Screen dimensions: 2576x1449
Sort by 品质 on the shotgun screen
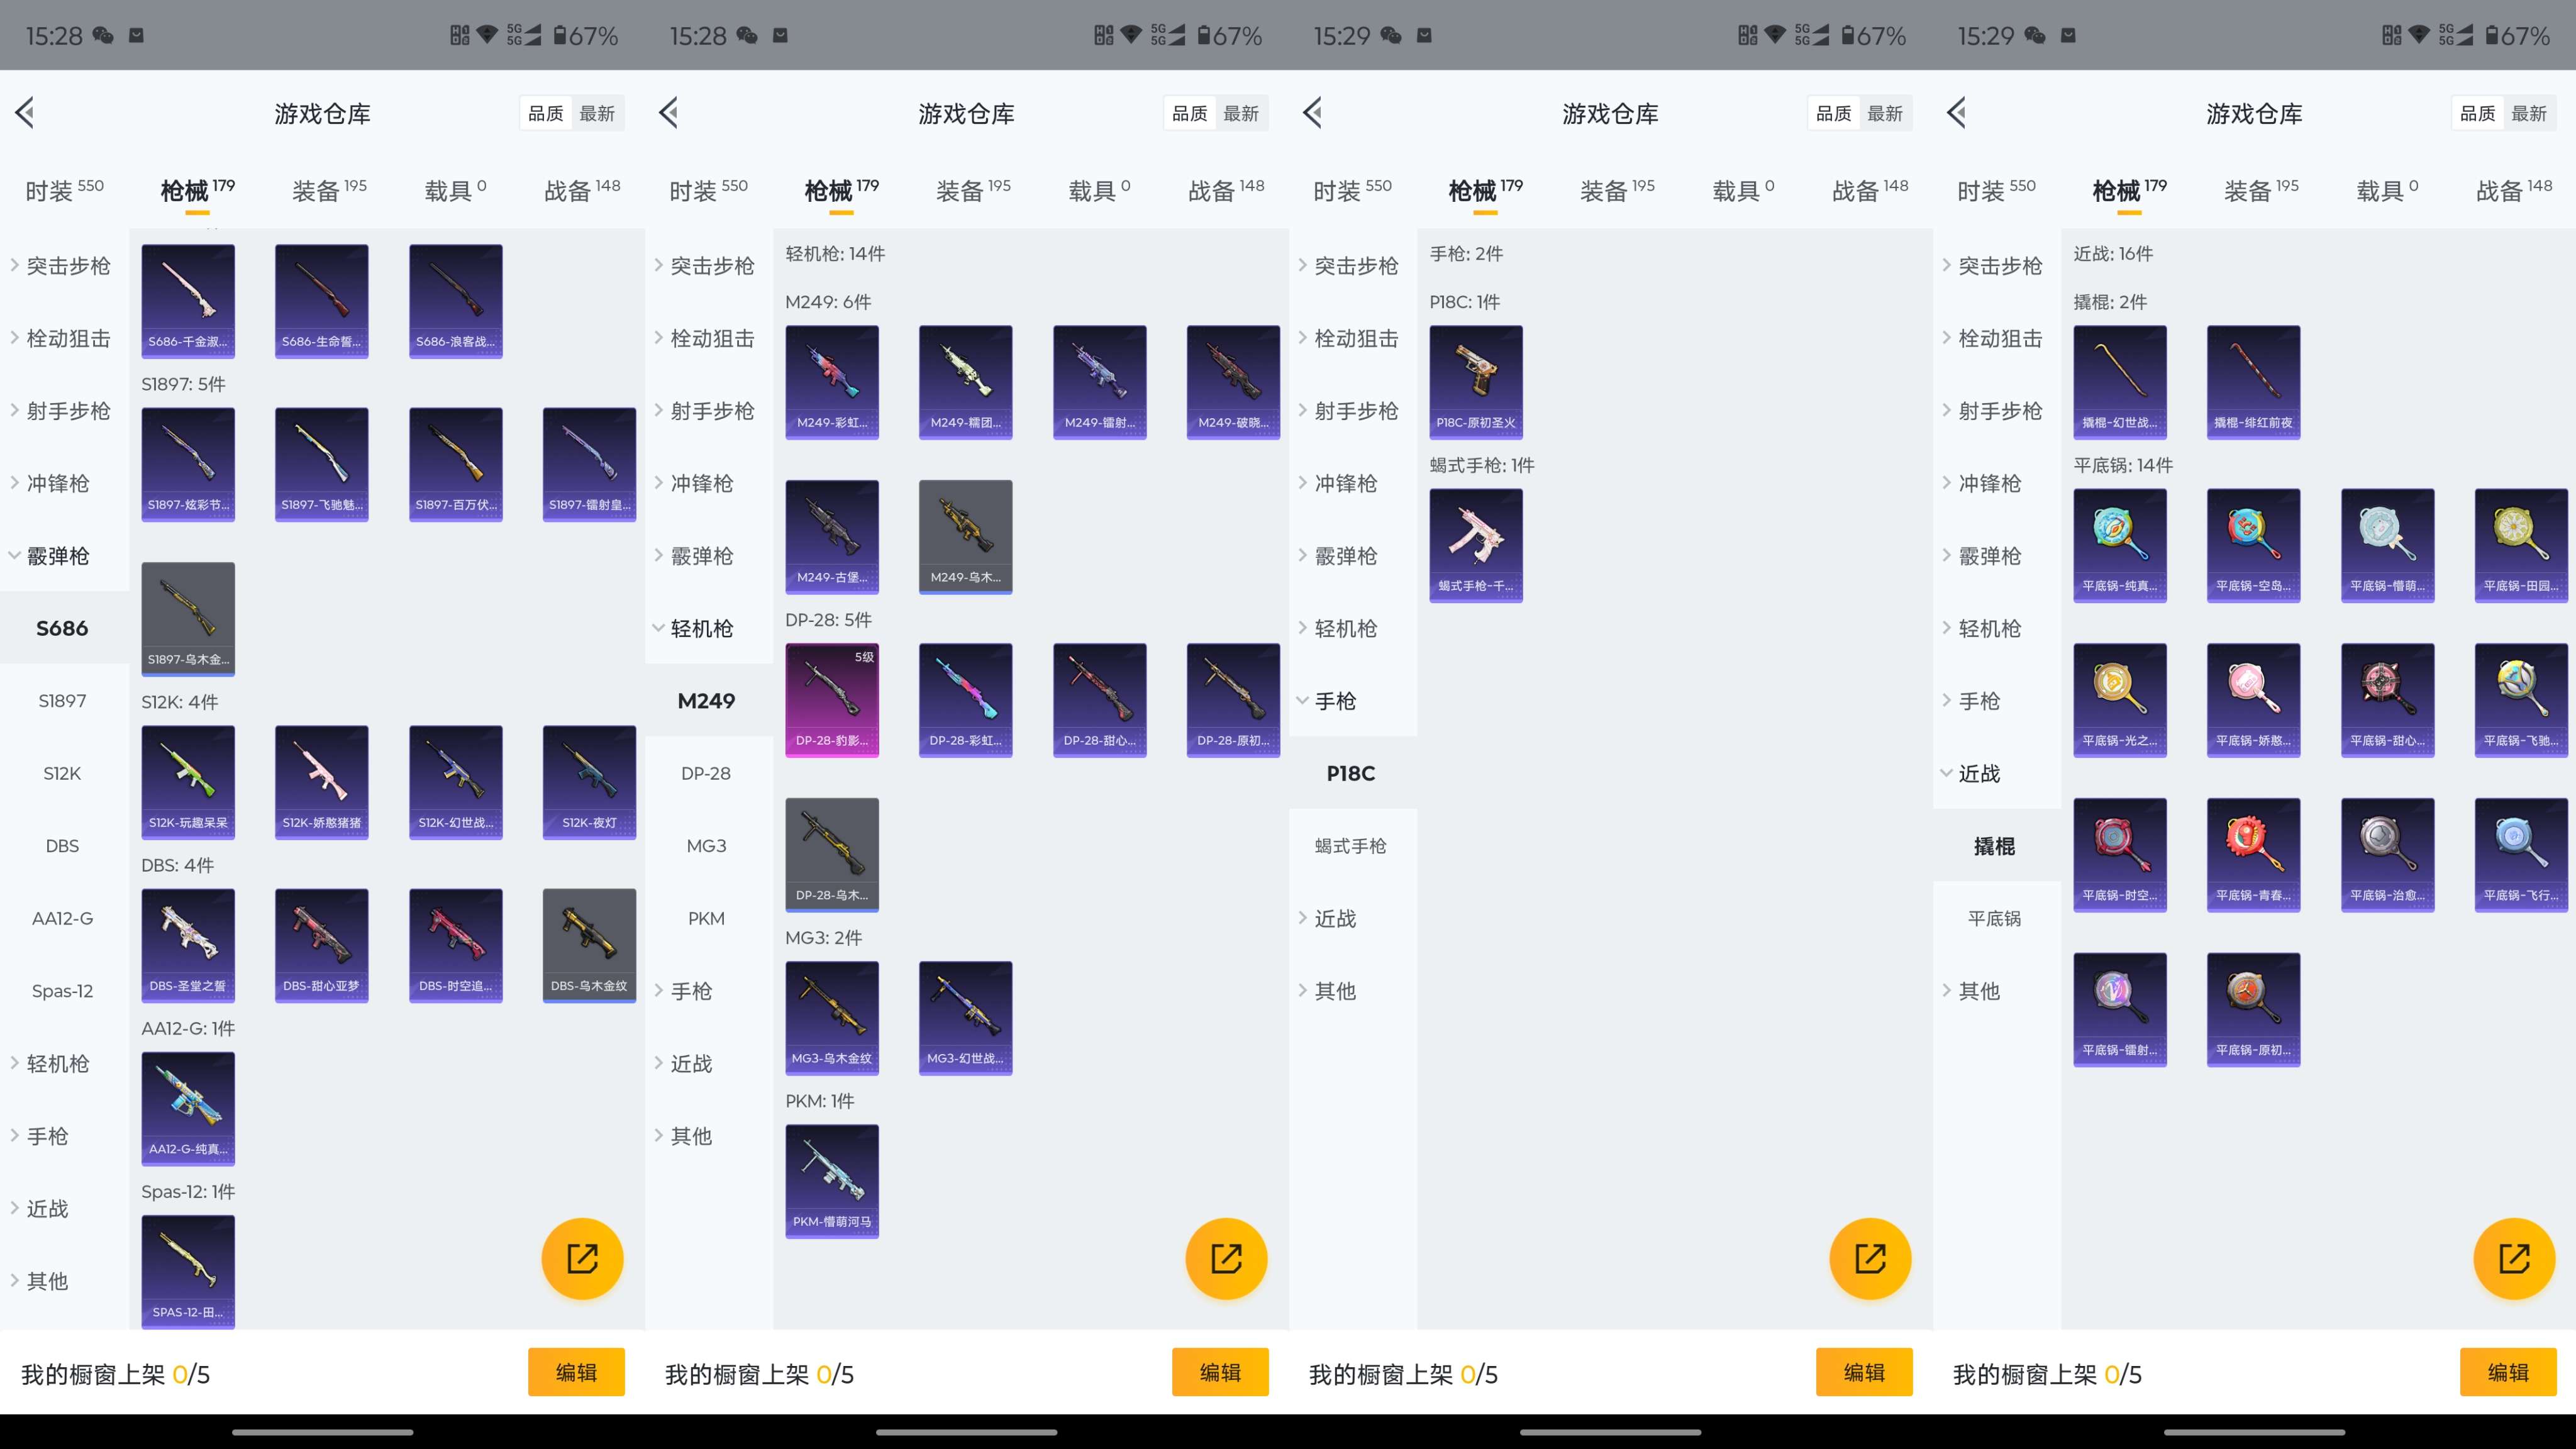tap(546, 113)
